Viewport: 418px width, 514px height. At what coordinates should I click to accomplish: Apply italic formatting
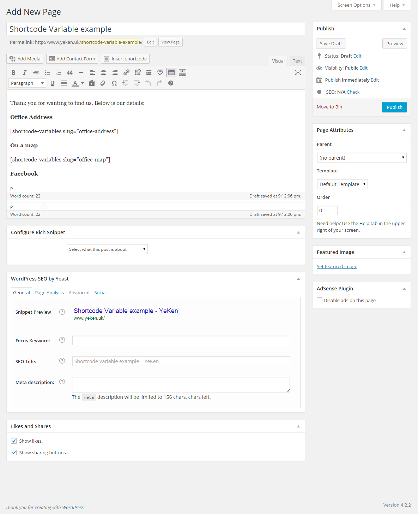(25, 72)
